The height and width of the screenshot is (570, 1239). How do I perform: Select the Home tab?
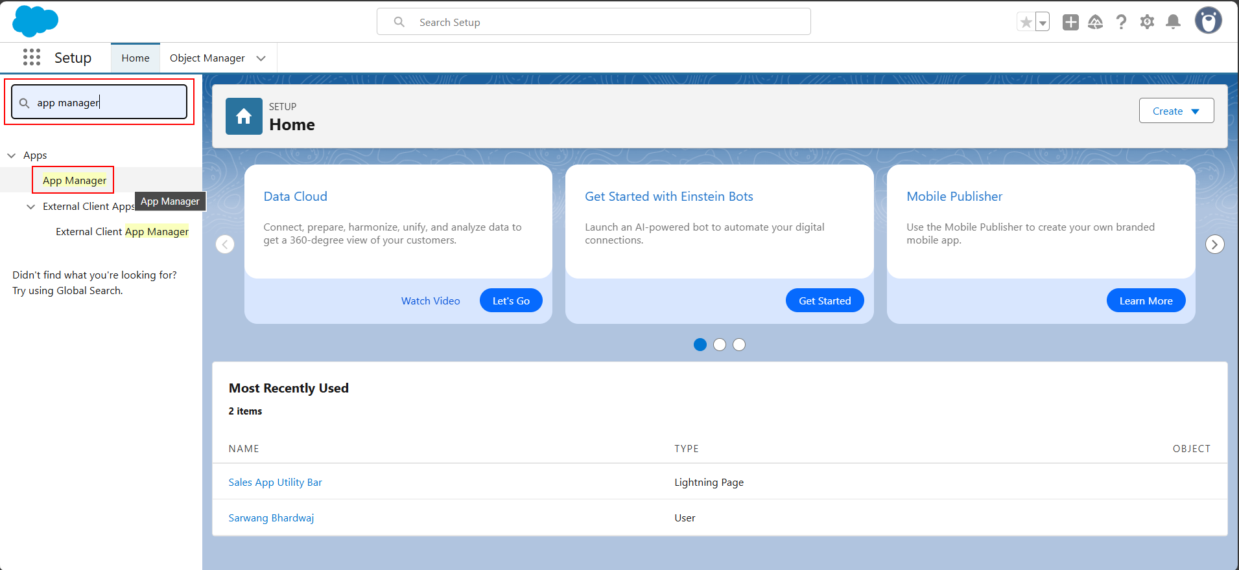coord(136,58)
